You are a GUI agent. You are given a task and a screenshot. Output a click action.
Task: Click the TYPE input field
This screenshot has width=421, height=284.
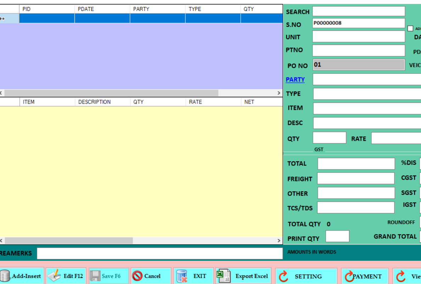click(367, 94)
